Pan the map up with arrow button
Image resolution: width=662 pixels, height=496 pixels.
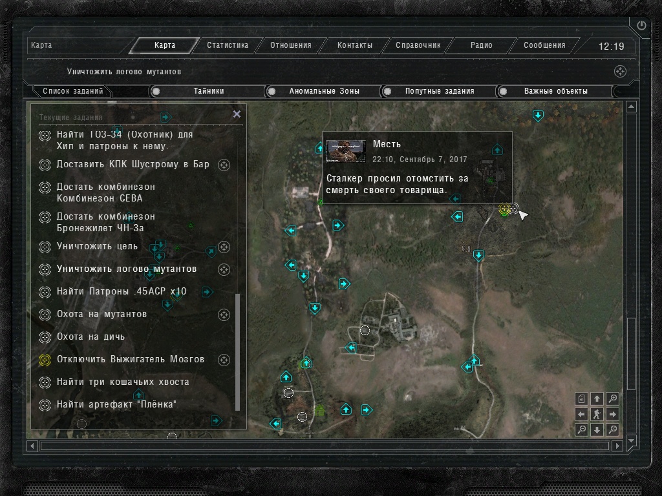tap(597, 398)
